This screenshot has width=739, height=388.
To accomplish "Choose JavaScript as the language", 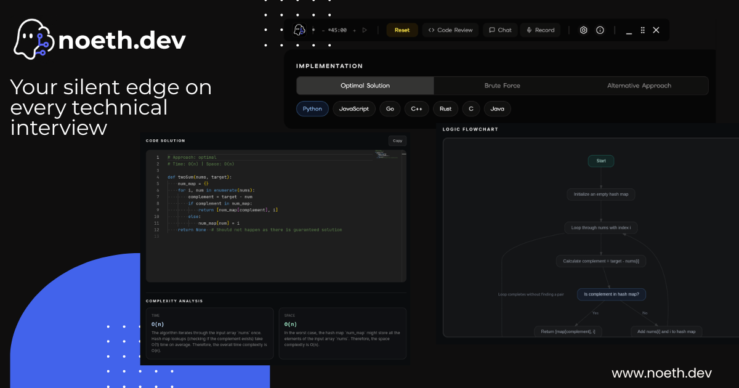I will tap(354, 108).
